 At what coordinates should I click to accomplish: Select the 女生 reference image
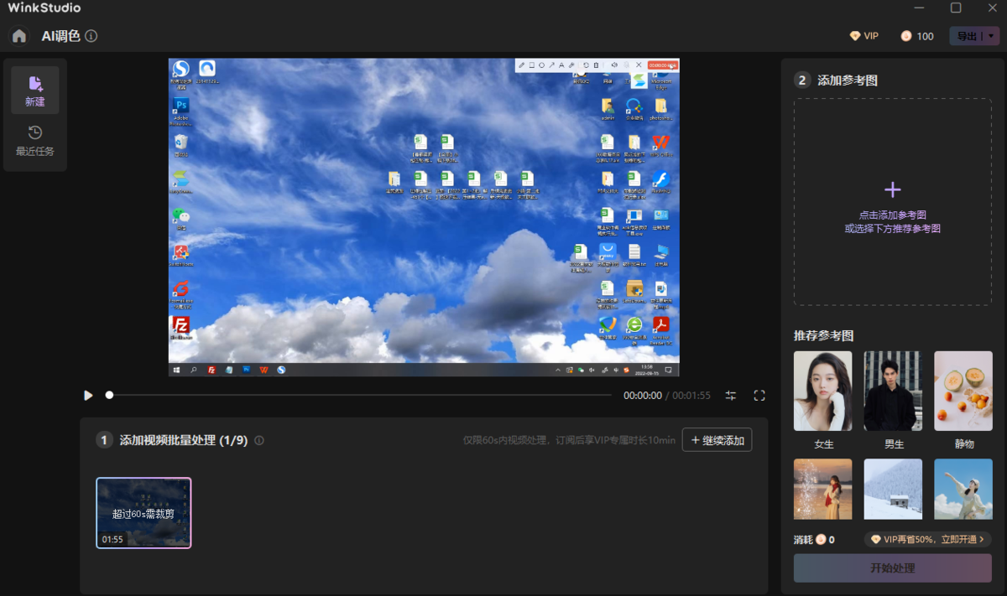[x=822, y=390]
